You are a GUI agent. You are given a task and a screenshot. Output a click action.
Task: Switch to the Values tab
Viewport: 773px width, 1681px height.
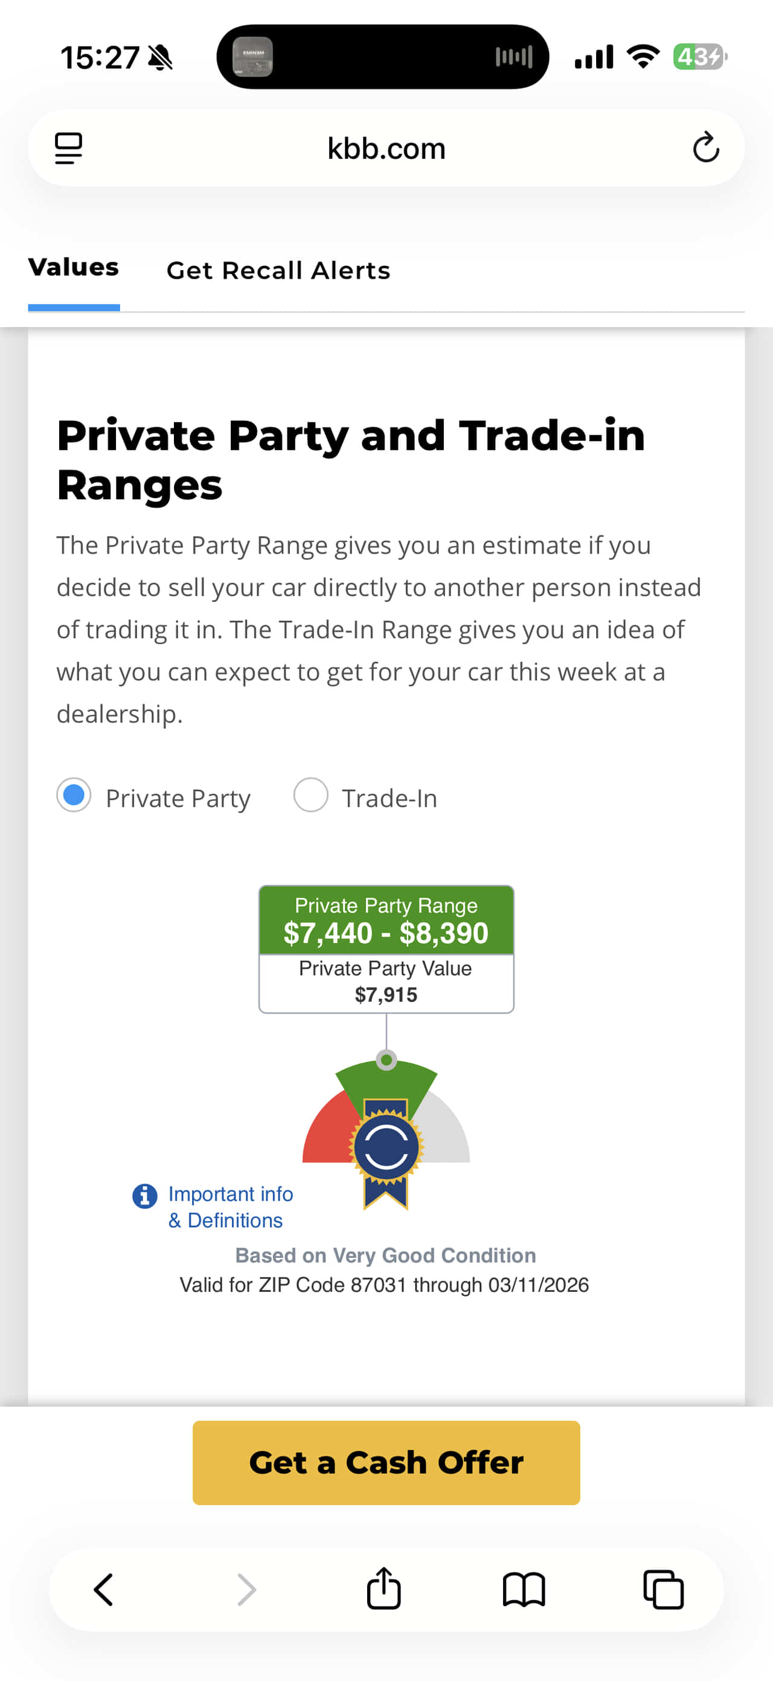(x=73, y=268)
